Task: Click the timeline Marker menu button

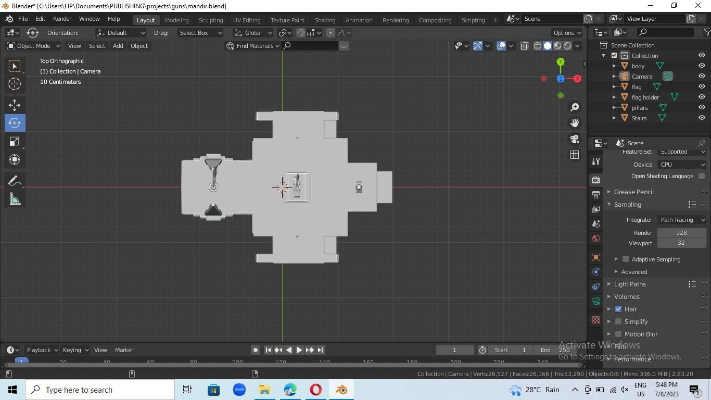Action: [x=124, y=350]
